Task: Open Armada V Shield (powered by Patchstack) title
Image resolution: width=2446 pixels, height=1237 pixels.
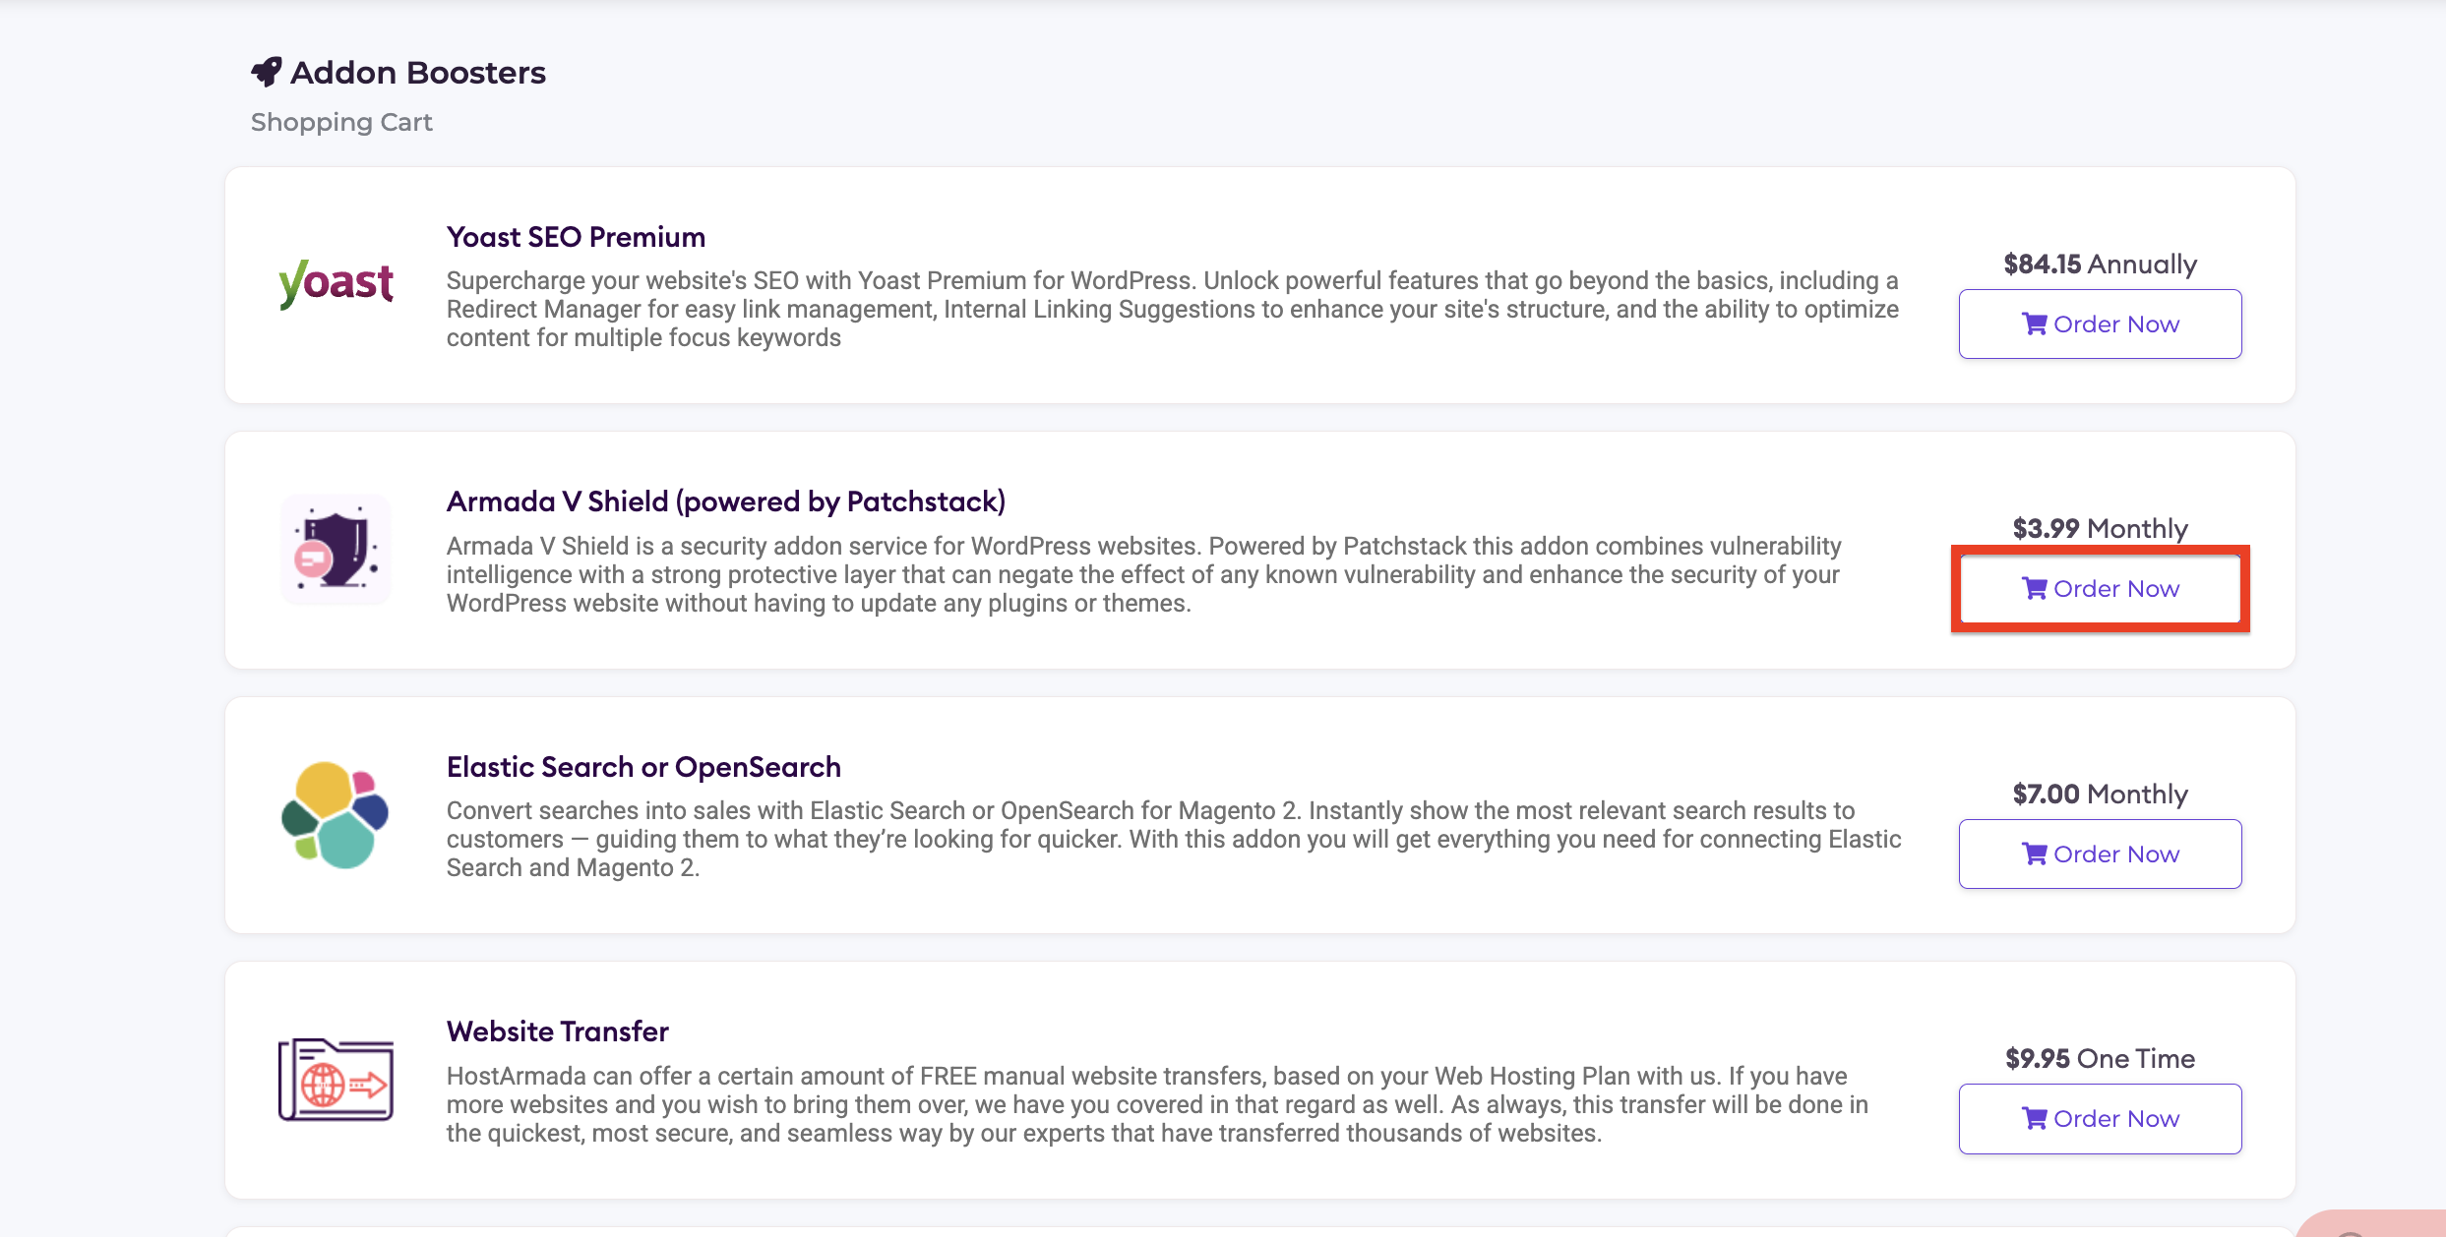Action: (726, 501)
